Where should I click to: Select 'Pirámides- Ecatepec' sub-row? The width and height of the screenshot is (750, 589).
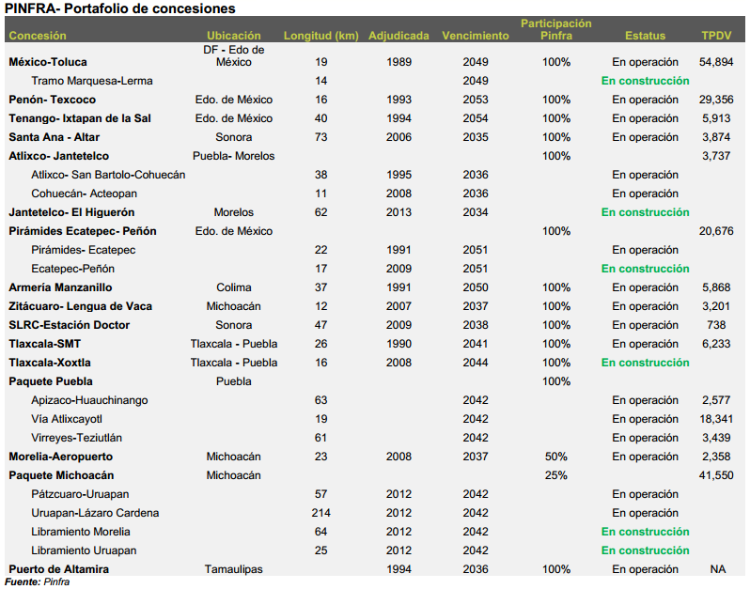84,250
